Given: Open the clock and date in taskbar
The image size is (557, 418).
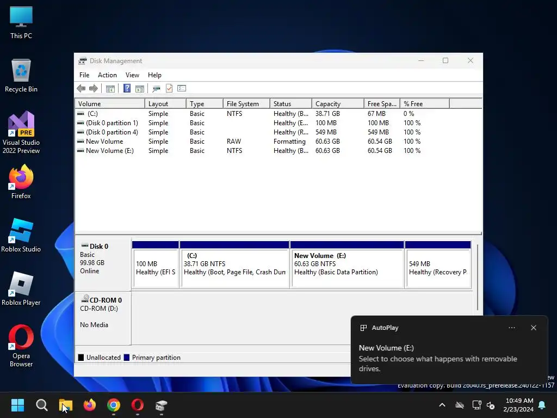Looking at the screenshot, I should point(518,405).
